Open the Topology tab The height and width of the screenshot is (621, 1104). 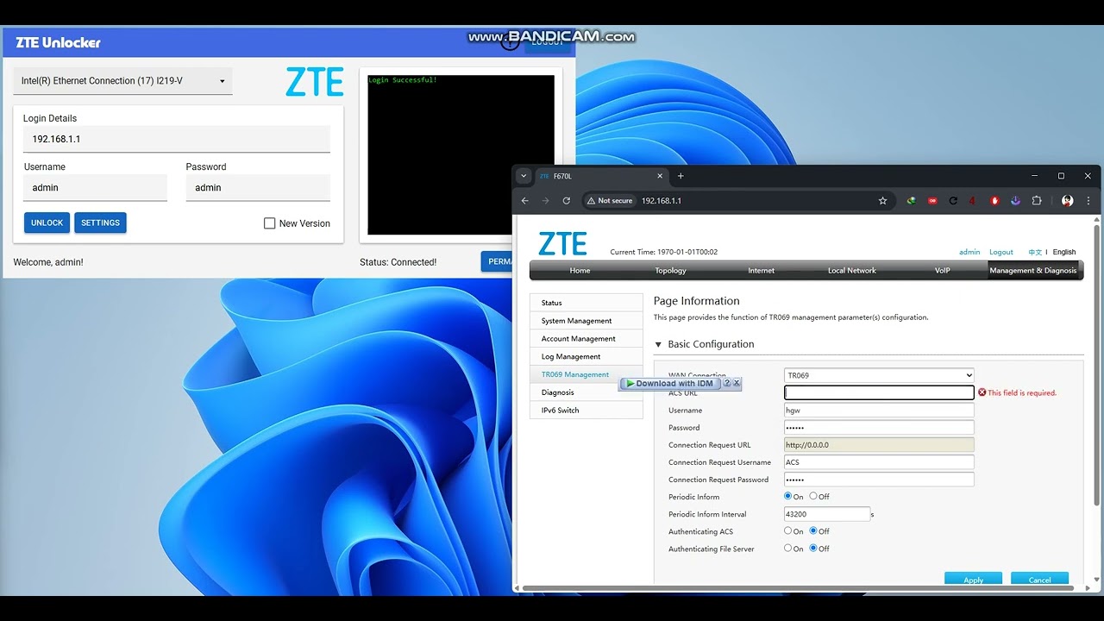(x=670, y=270)
